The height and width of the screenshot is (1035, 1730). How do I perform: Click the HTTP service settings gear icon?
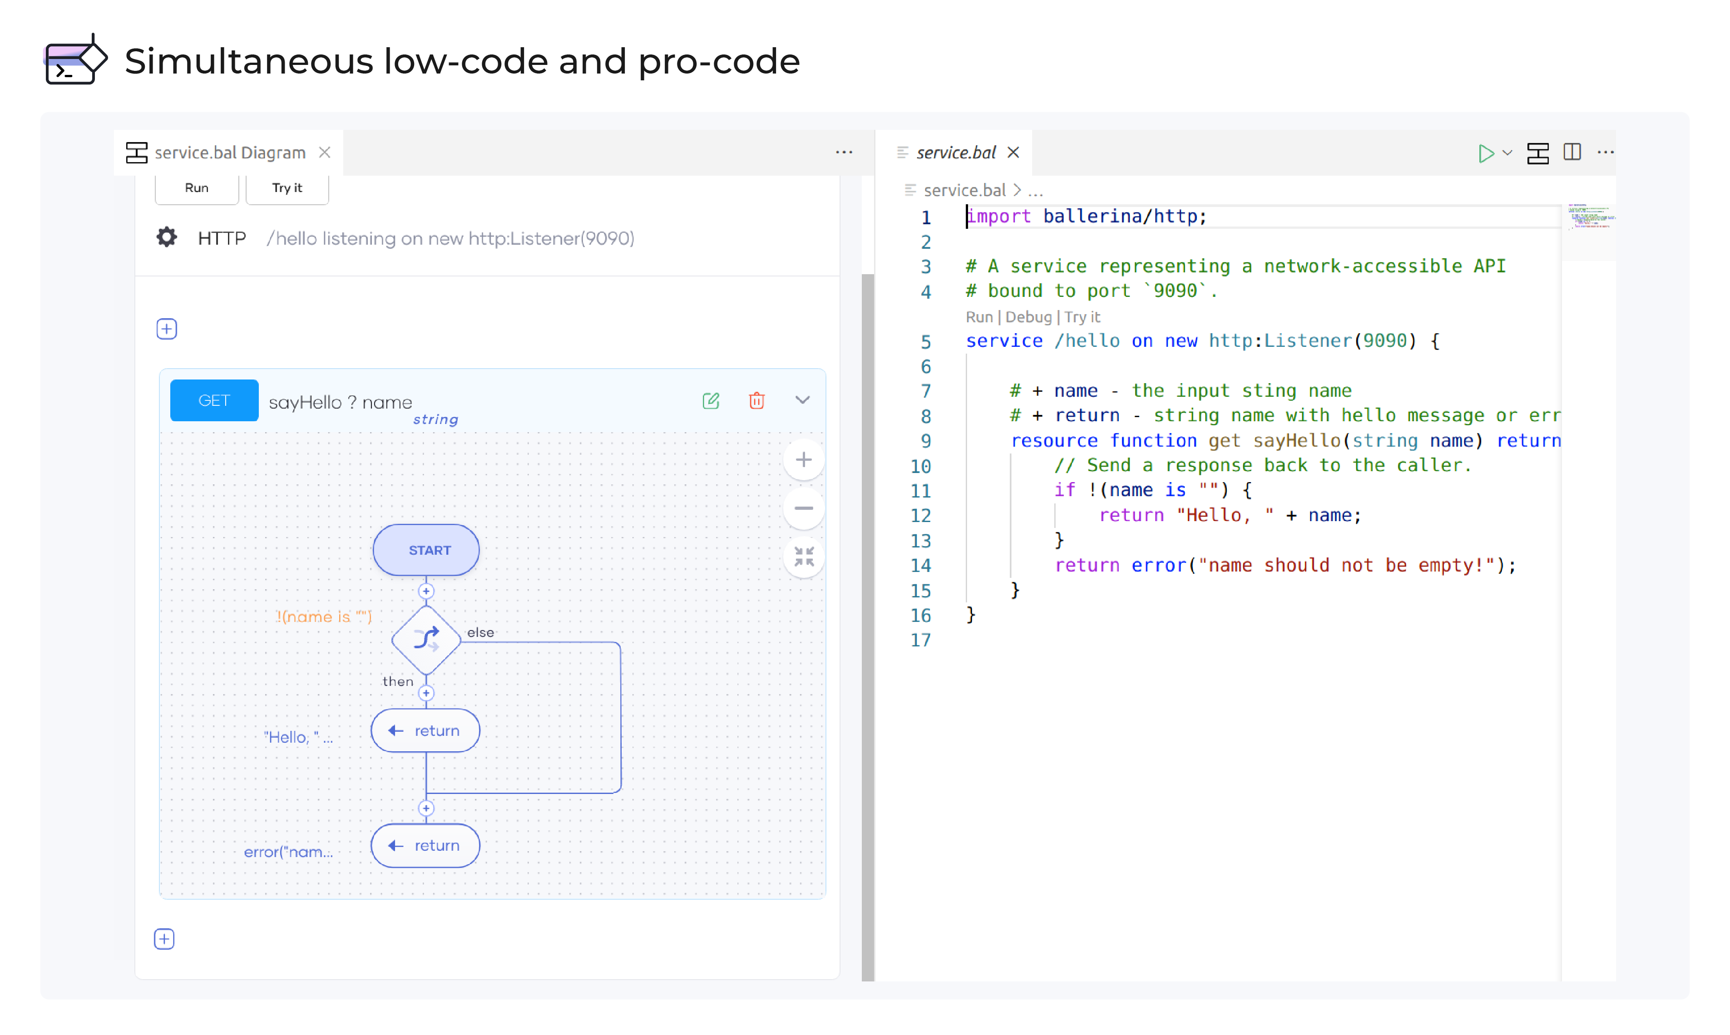tap(167, 238)
